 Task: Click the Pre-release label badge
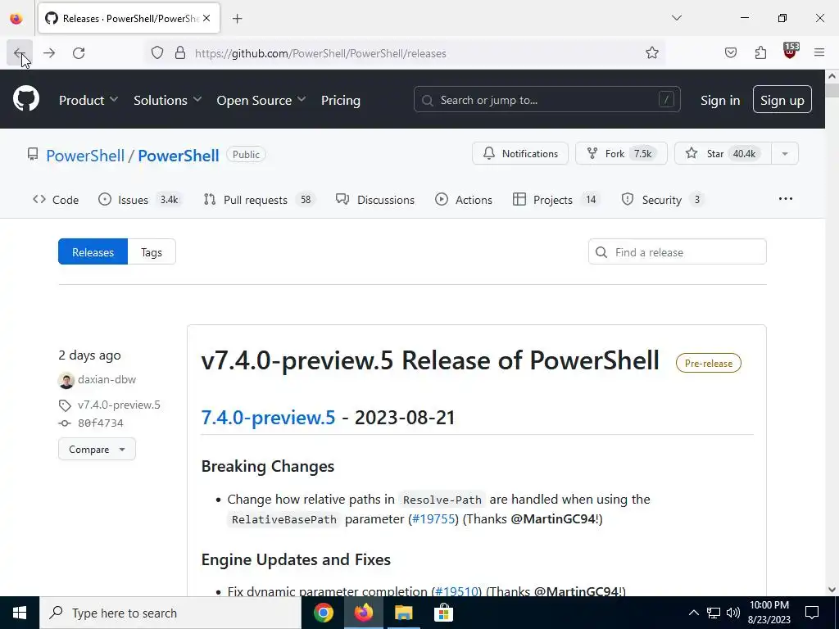(709, 363)
